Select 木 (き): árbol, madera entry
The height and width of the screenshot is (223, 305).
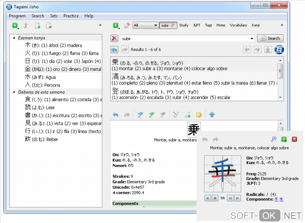click(x=53, y=45)
